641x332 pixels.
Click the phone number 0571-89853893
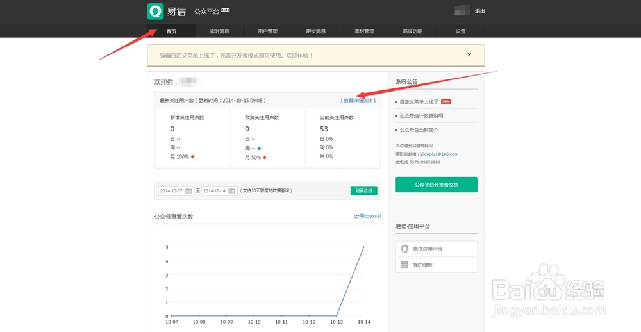point(426,162)
